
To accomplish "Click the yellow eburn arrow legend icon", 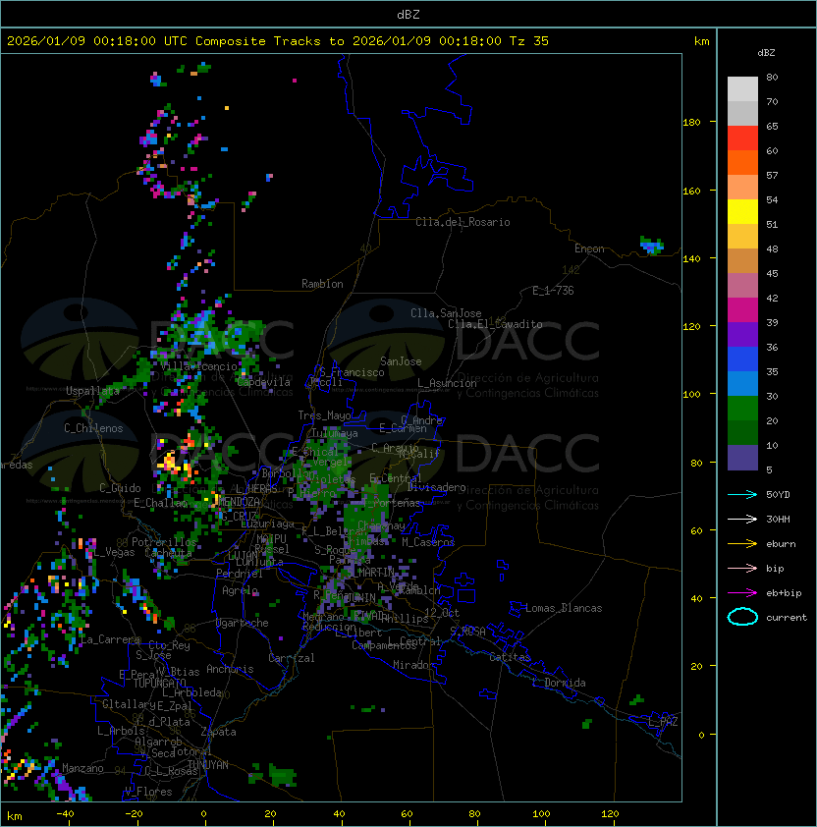I will (x=742, y=544).
